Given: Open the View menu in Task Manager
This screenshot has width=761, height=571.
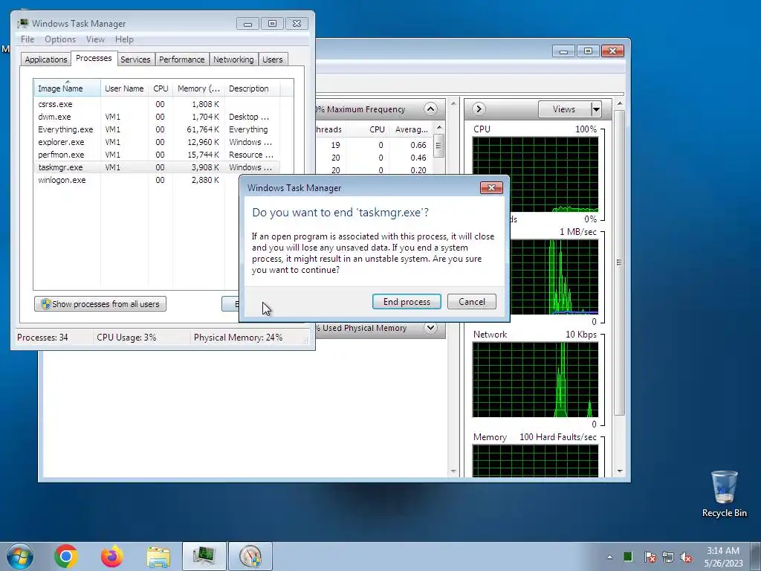Looking at the screenshot, I should click(x=95, y=39).
